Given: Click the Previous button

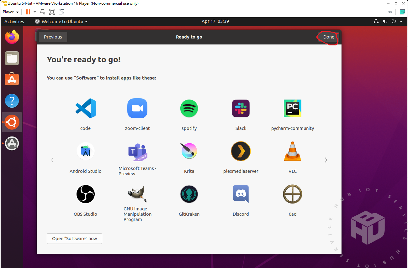Looking at the screenshot, I should click(53, 37).
